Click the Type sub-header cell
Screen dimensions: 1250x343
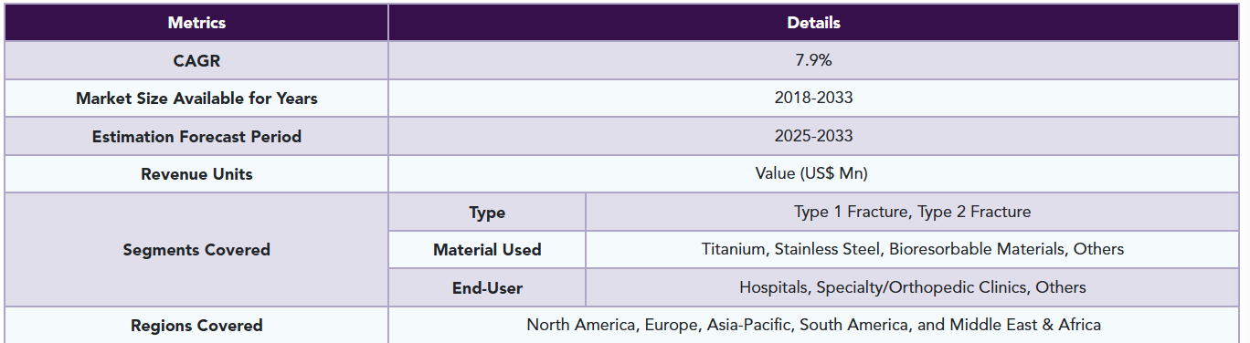487,213
